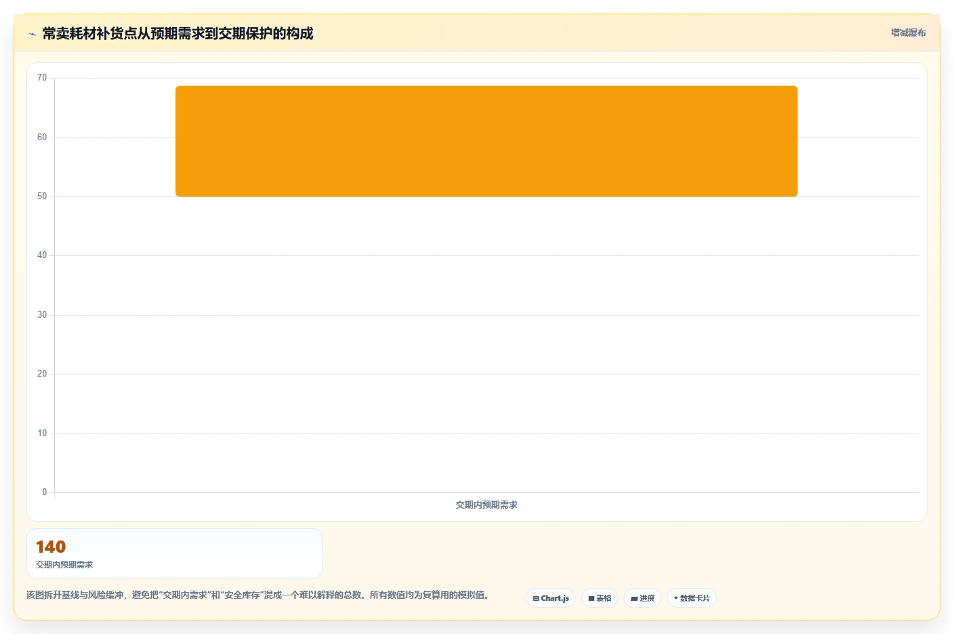954x634 pixels.
Task: Click the y-axis tick label 20
Action: tap(42, 374)
